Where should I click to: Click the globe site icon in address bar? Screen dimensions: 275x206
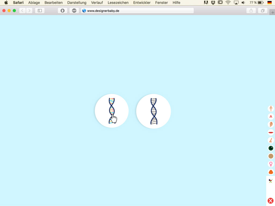coord(84,11)
